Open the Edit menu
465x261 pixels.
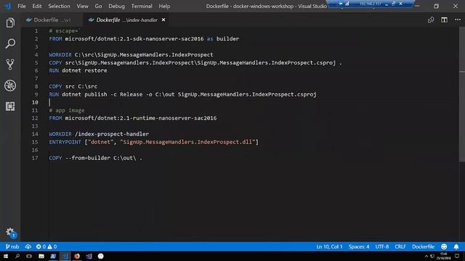click(x=37, y=6)
